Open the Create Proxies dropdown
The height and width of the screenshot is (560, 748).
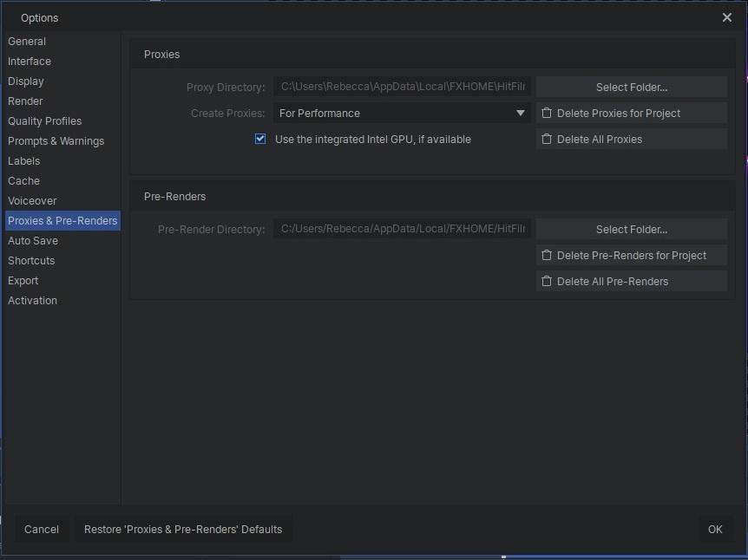coord(402,113)
